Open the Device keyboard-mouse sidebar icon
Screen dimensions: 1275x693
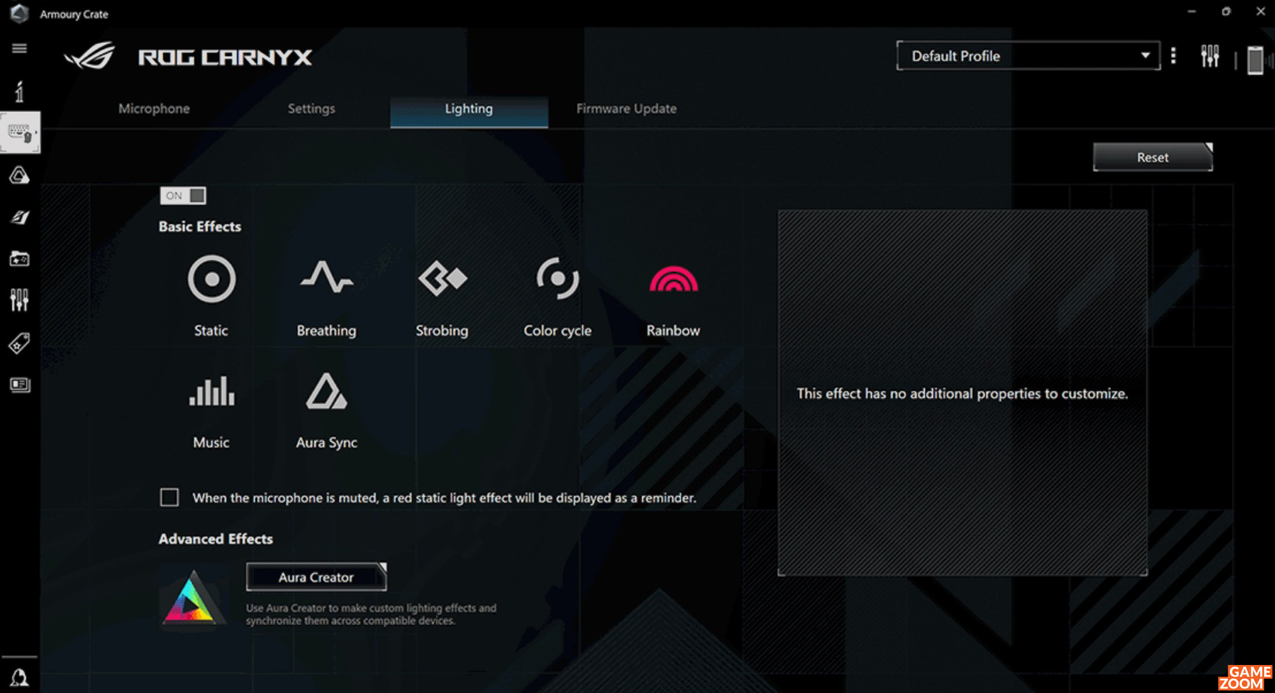pyautogui.click(x=20, y=132)
